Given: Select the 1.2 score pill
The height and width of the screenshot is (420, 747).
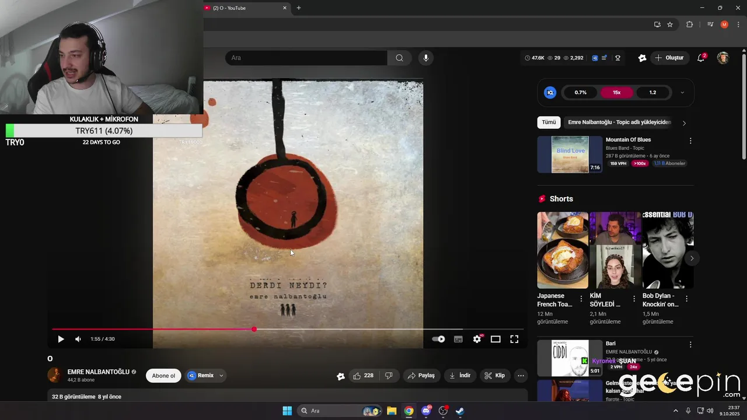Looking at the screenshot, I should tap(652, 92).
